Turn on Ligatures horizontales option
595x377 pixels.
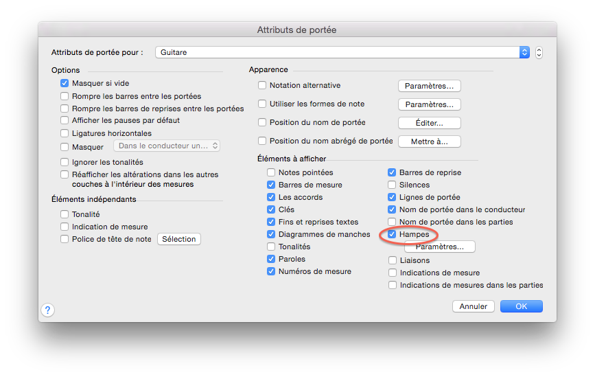65,133
